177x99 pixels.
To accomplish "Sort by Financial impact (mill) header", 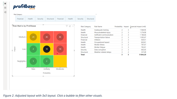I will (x=138, y=27).
